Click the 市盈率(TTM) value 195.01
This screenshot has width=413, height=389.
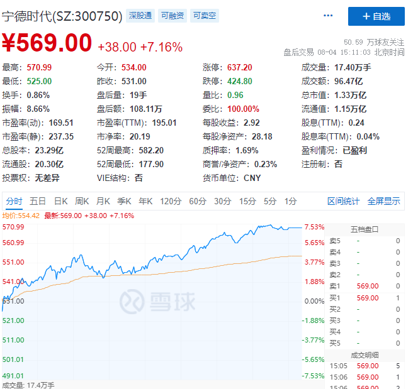pyautogui.click(x=164, y=123)
